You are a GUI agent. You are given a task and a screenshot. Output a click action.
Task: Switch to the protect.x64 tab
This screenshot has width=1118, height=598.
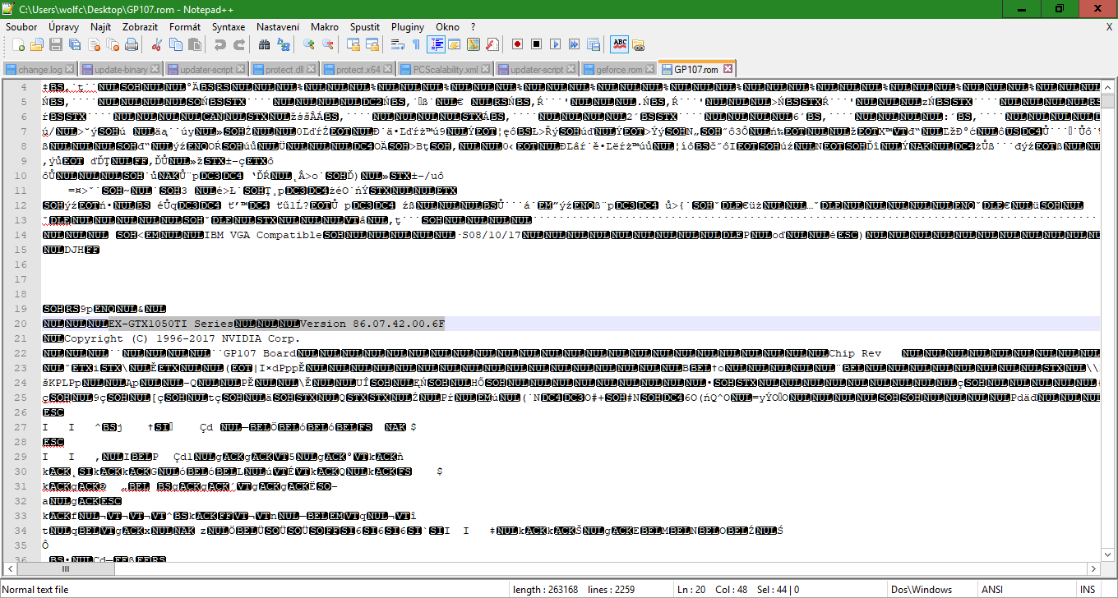358,70
